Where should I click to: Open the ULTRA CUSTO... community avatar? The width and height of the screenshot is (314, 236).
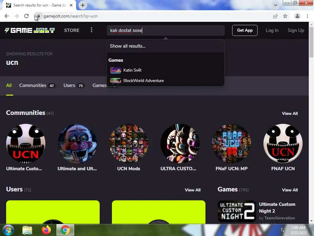180,144
